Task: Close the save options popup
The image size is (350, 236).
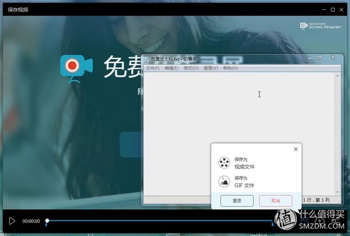Action: 296,149
